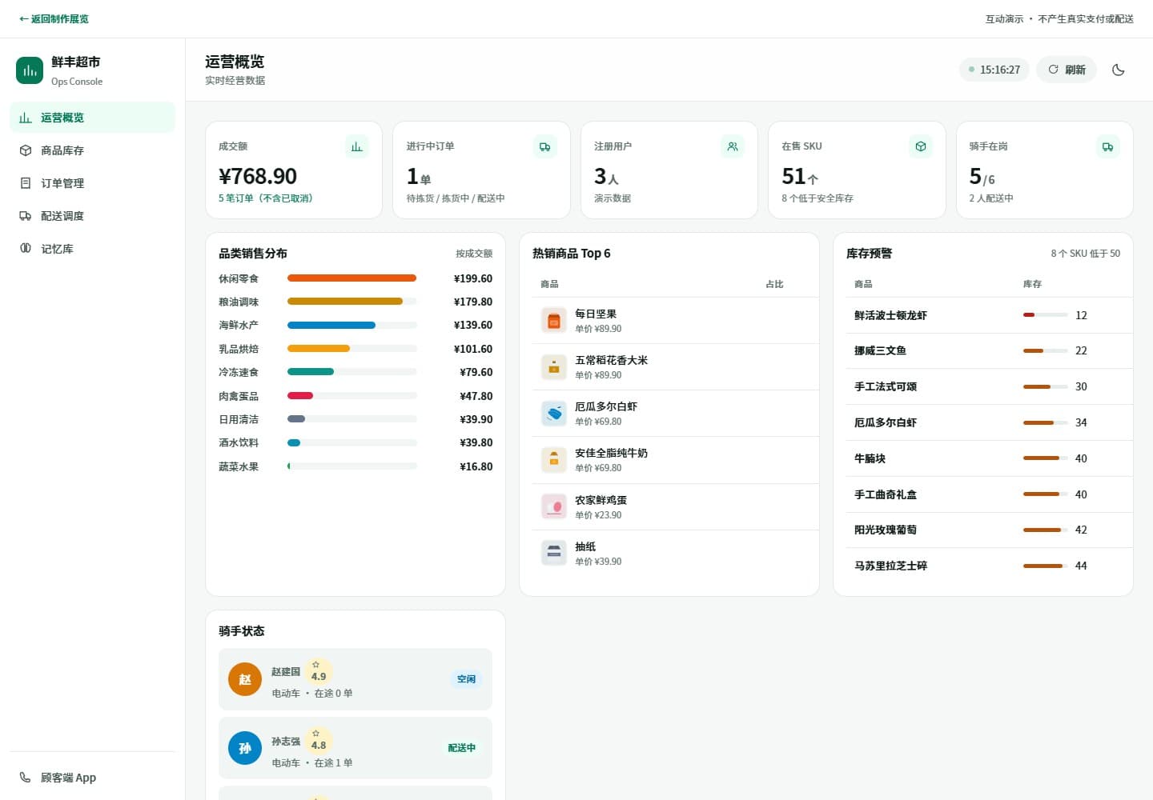Click the 马苏里拉芝士碎 stock warning row
This screenshot has width=1153, height=800.
click(x=989, y=566)
